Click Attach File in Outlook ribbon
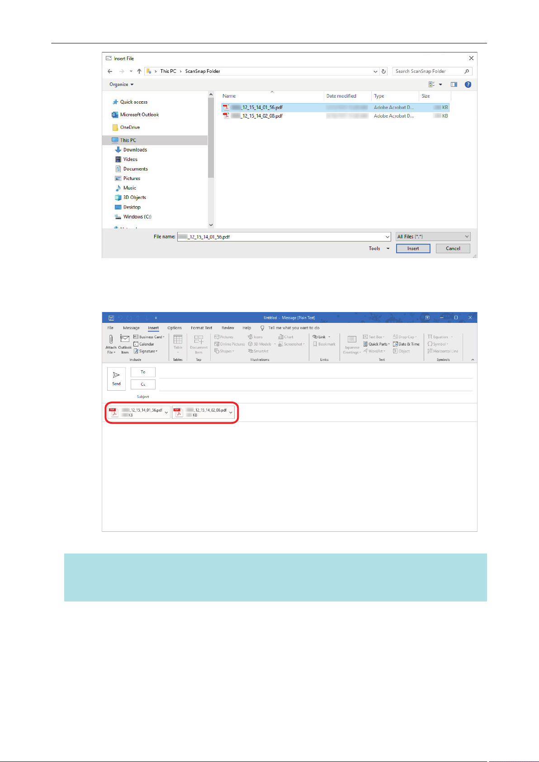This screenshot has width=539, height=762. tap(111, 345)
